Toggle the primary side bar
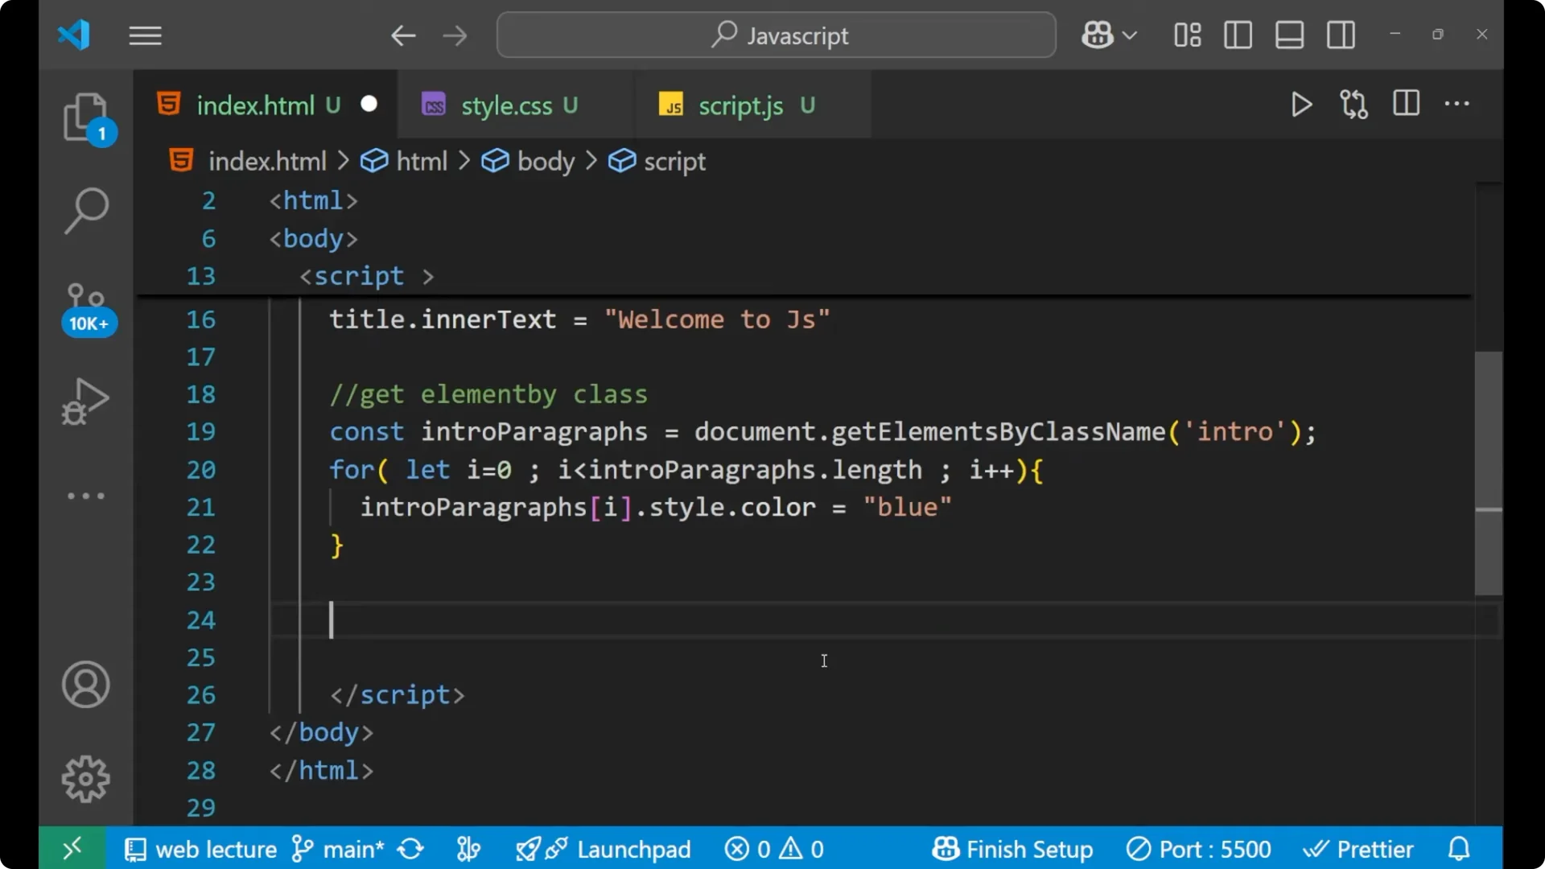Viewport: 1545px width, 869px height. pos(1238,35)
